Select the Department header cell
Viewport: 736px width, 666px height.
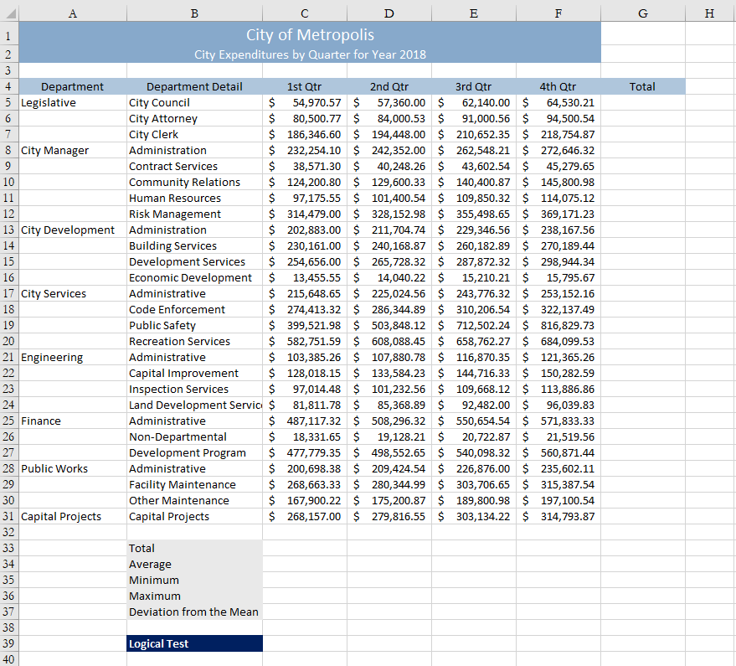(x=72, y=86)
